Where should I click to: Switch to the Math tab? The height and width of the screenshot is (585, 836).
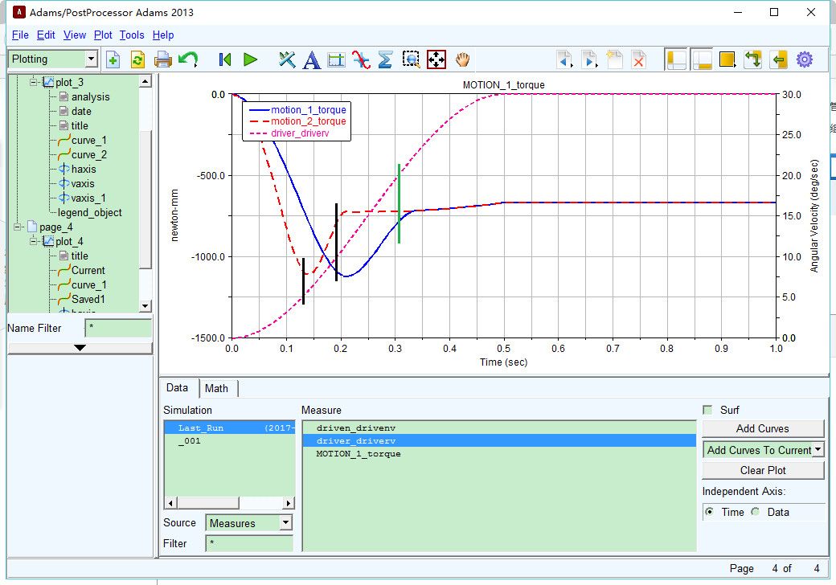pyautogui.click(x=216, y=388)
